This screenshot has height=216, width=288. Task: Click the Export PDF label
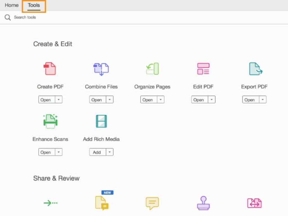pos(254,87)
